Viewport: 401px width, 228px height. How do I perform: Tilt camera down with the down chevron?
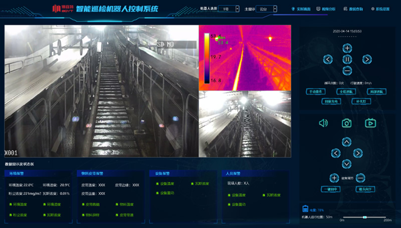tap(346, 163)
